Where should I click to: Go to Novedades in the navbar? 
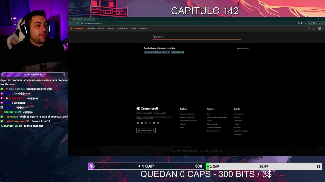click(91, 29)
